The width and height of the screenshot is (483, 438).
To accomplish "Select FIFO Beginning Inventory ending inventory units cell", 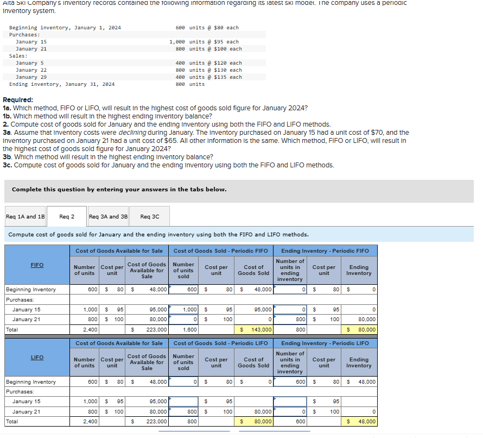I will [289, 289].
